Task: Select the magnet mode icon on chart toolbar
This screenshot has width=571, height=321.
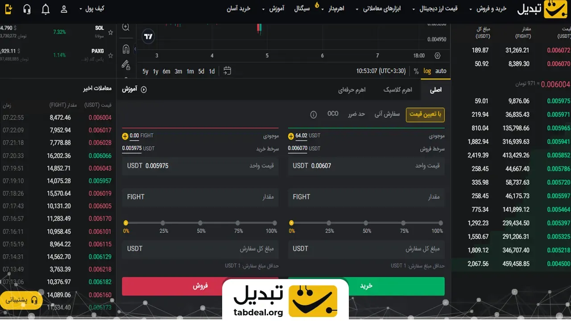Action: pos(125,49)
